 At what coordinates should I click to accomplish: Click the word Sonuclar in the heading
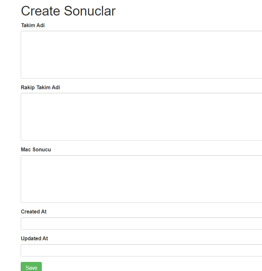coord(90,11)
